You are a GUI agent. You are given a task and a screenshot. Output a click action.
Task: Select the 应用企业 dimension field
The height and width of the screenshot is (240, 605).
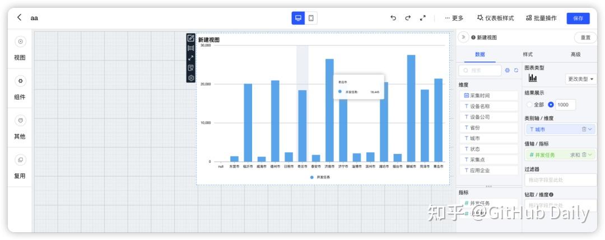pos(488,170)
